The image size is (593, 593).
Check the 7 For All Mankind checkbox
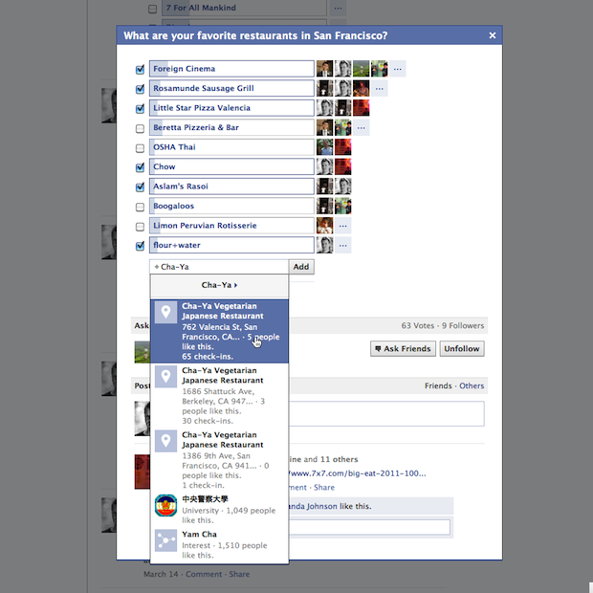pyautogui.click(x=152, y=9)
